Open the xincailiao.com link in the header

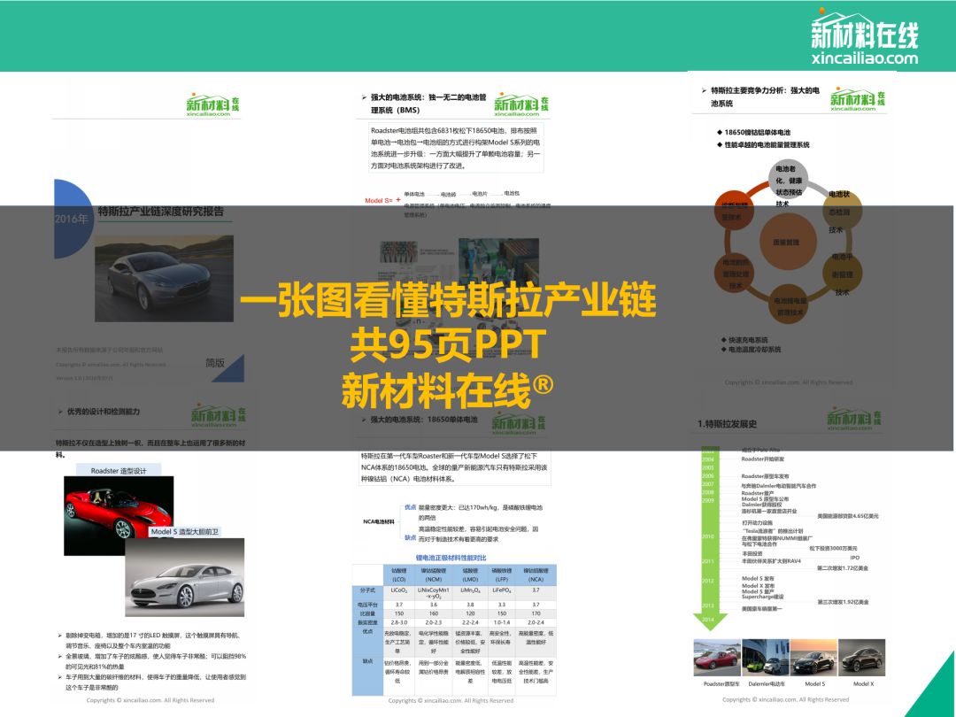click(864, 59)
